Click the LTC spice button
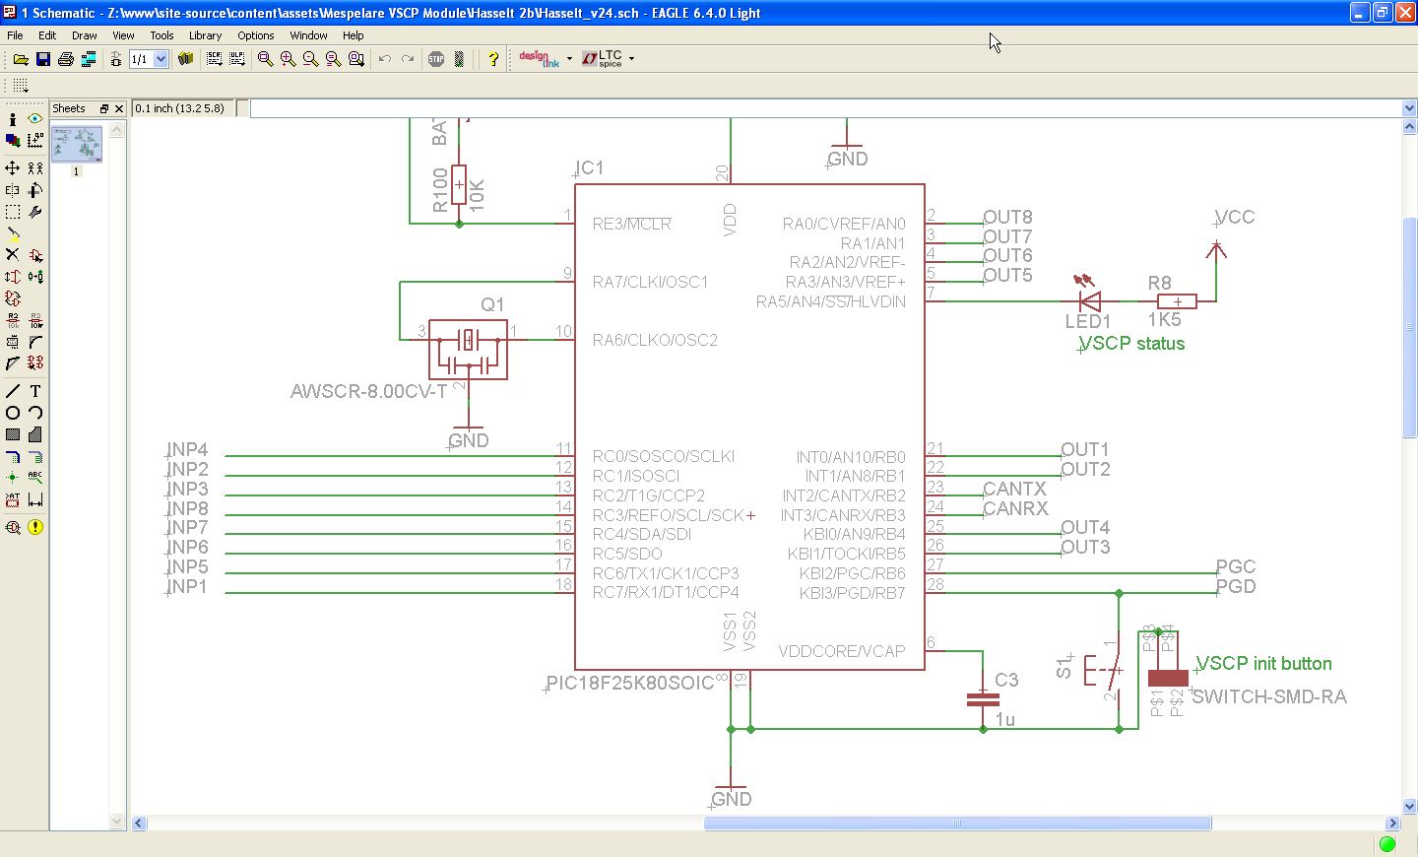The image size is (1418, 857). click(x=602, y=59)
